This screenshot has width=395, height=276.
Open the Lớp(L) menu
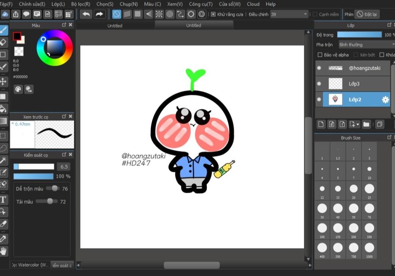click(58, 4)
